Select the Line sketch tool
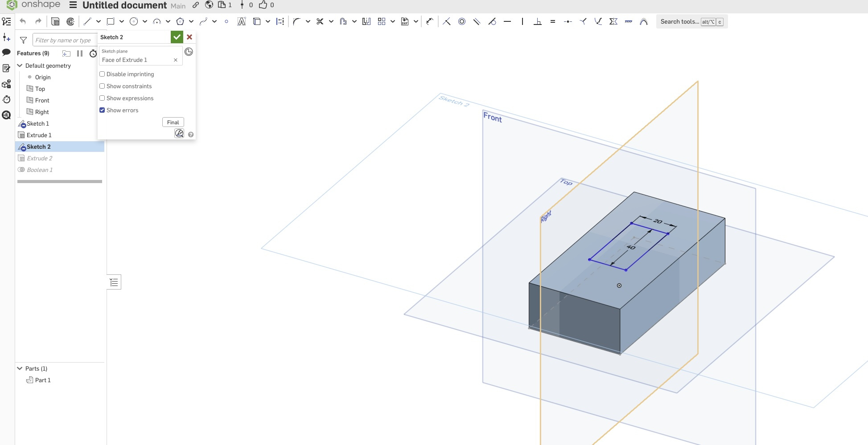 point(87,21)
